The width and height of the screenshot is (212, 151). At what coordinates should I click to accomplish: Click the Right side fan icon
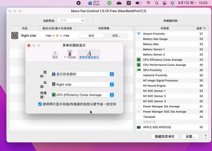[x=14, y=35]
